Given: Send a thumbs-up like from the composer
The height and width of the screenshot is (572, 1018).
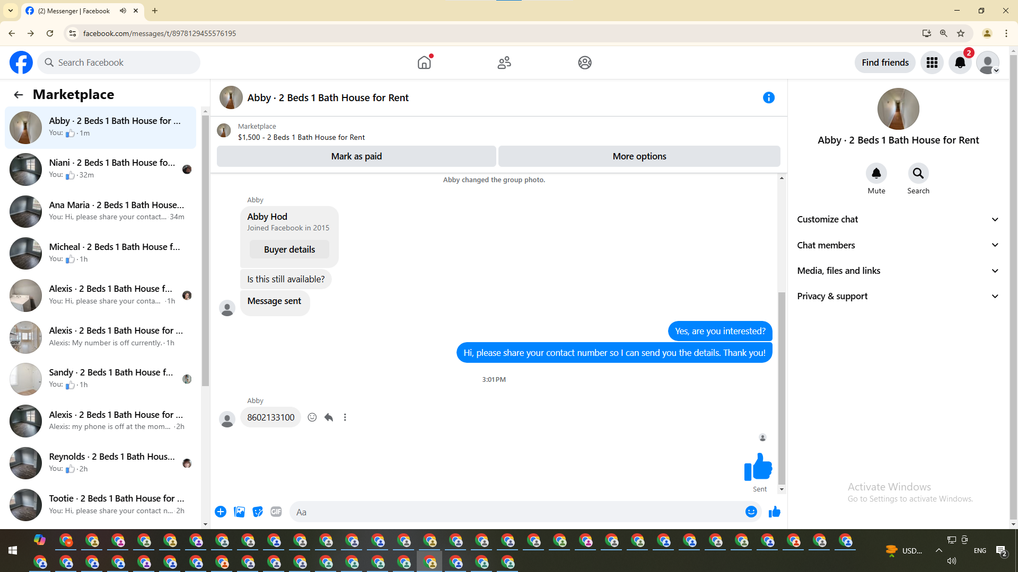Looking at the screenshot, I should [775, 512].
